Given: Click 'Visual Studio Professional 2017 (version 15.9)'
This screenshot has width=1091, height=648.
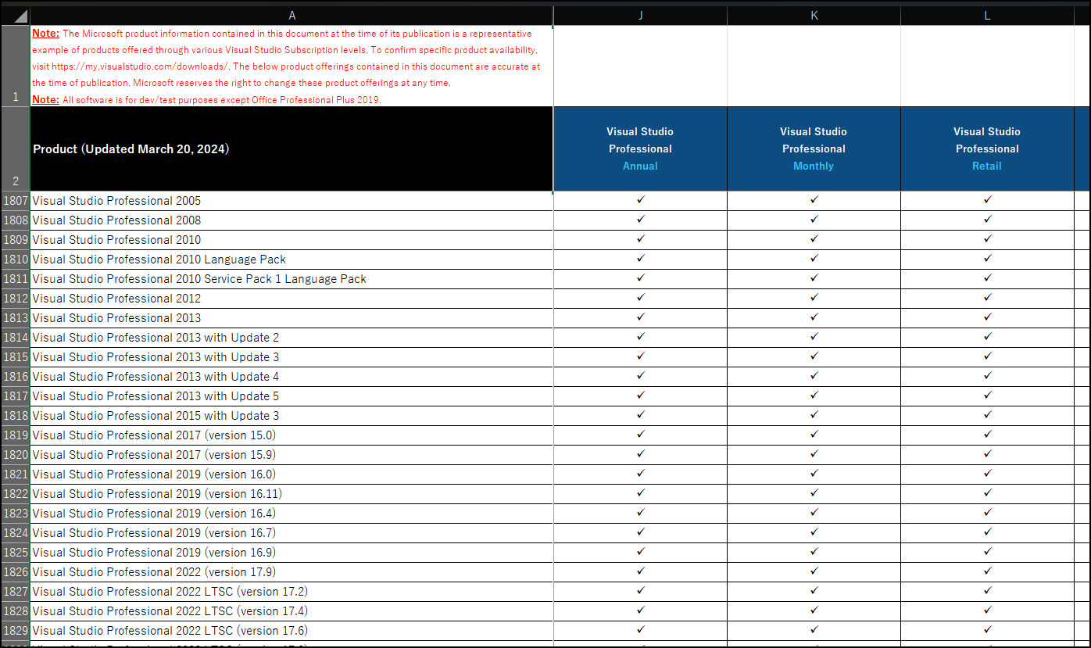Looking at the screenshot, I should [292, 455].
